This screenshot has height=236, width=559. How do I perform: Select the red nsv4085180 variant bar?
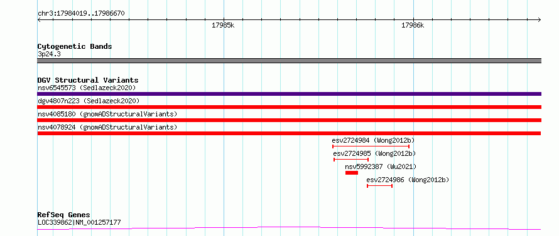point(289,120)
